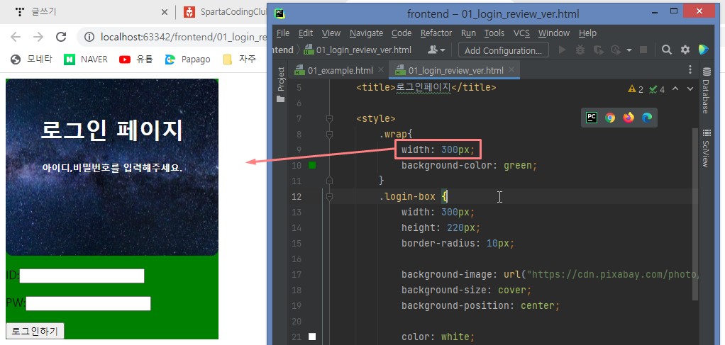Open page in Firefox browser icon
The image size is (725, 345).
click(629, 118)
